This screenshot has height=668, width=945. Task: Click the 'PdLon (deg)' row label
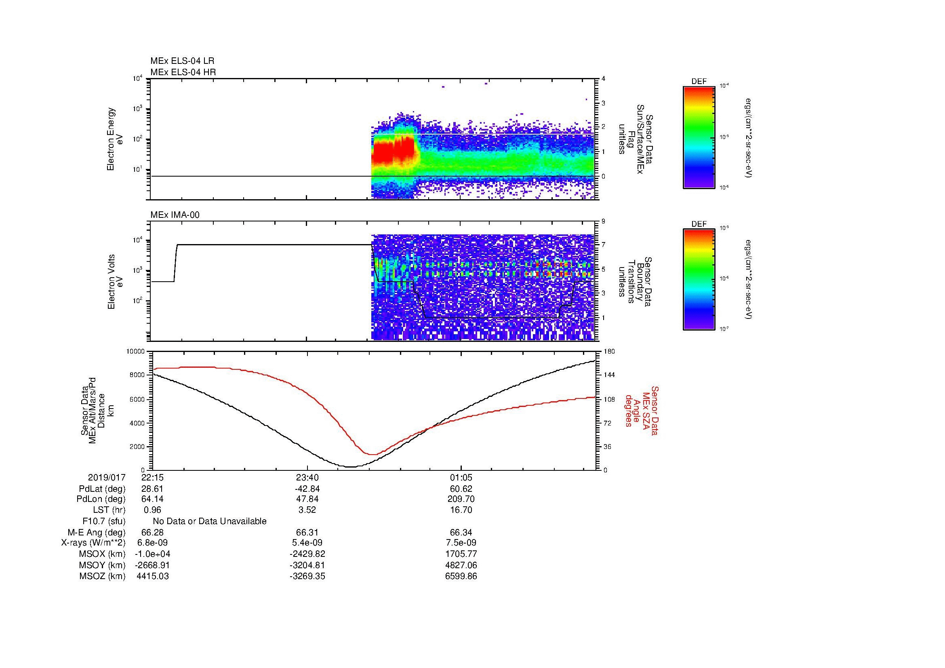101,499
